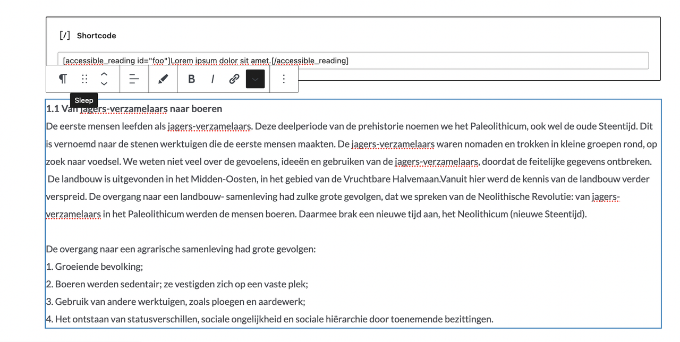Insert a link with chain icon
This screenshot has width=680, height=342.
point(234,79)
